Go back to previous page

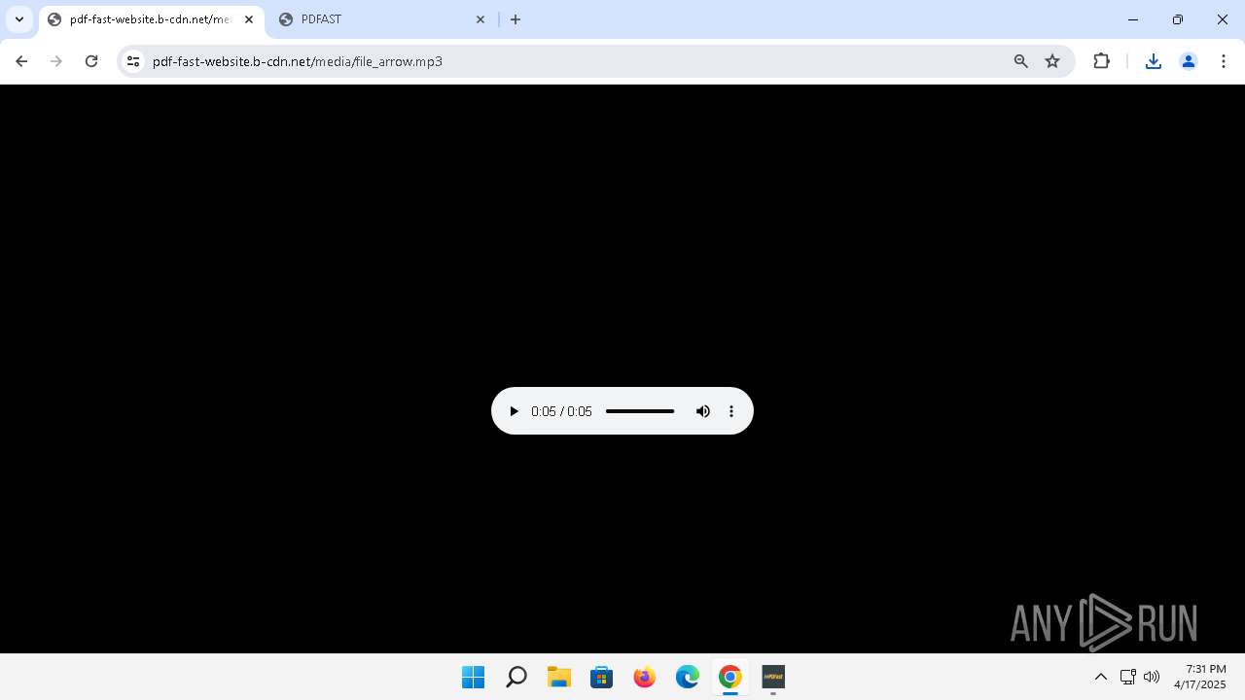[21, 61]
